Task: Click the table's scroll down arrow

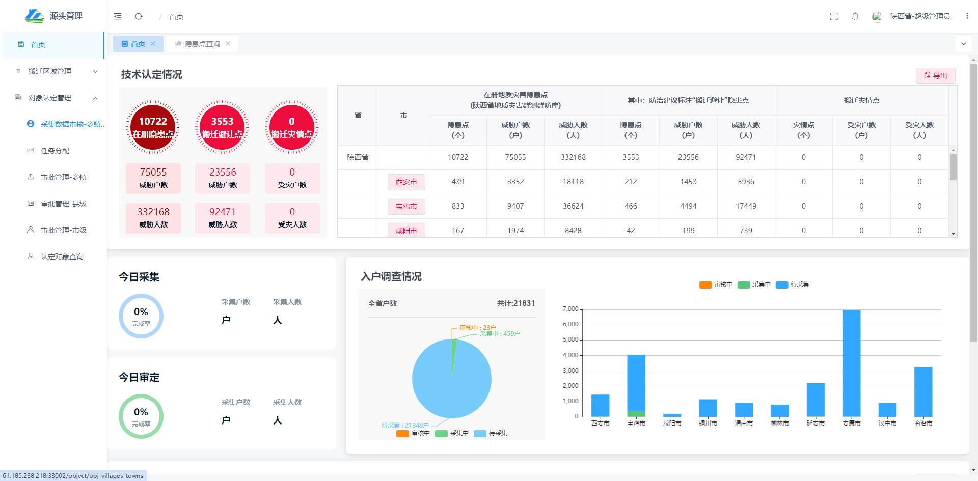Action: pos(953,234)
